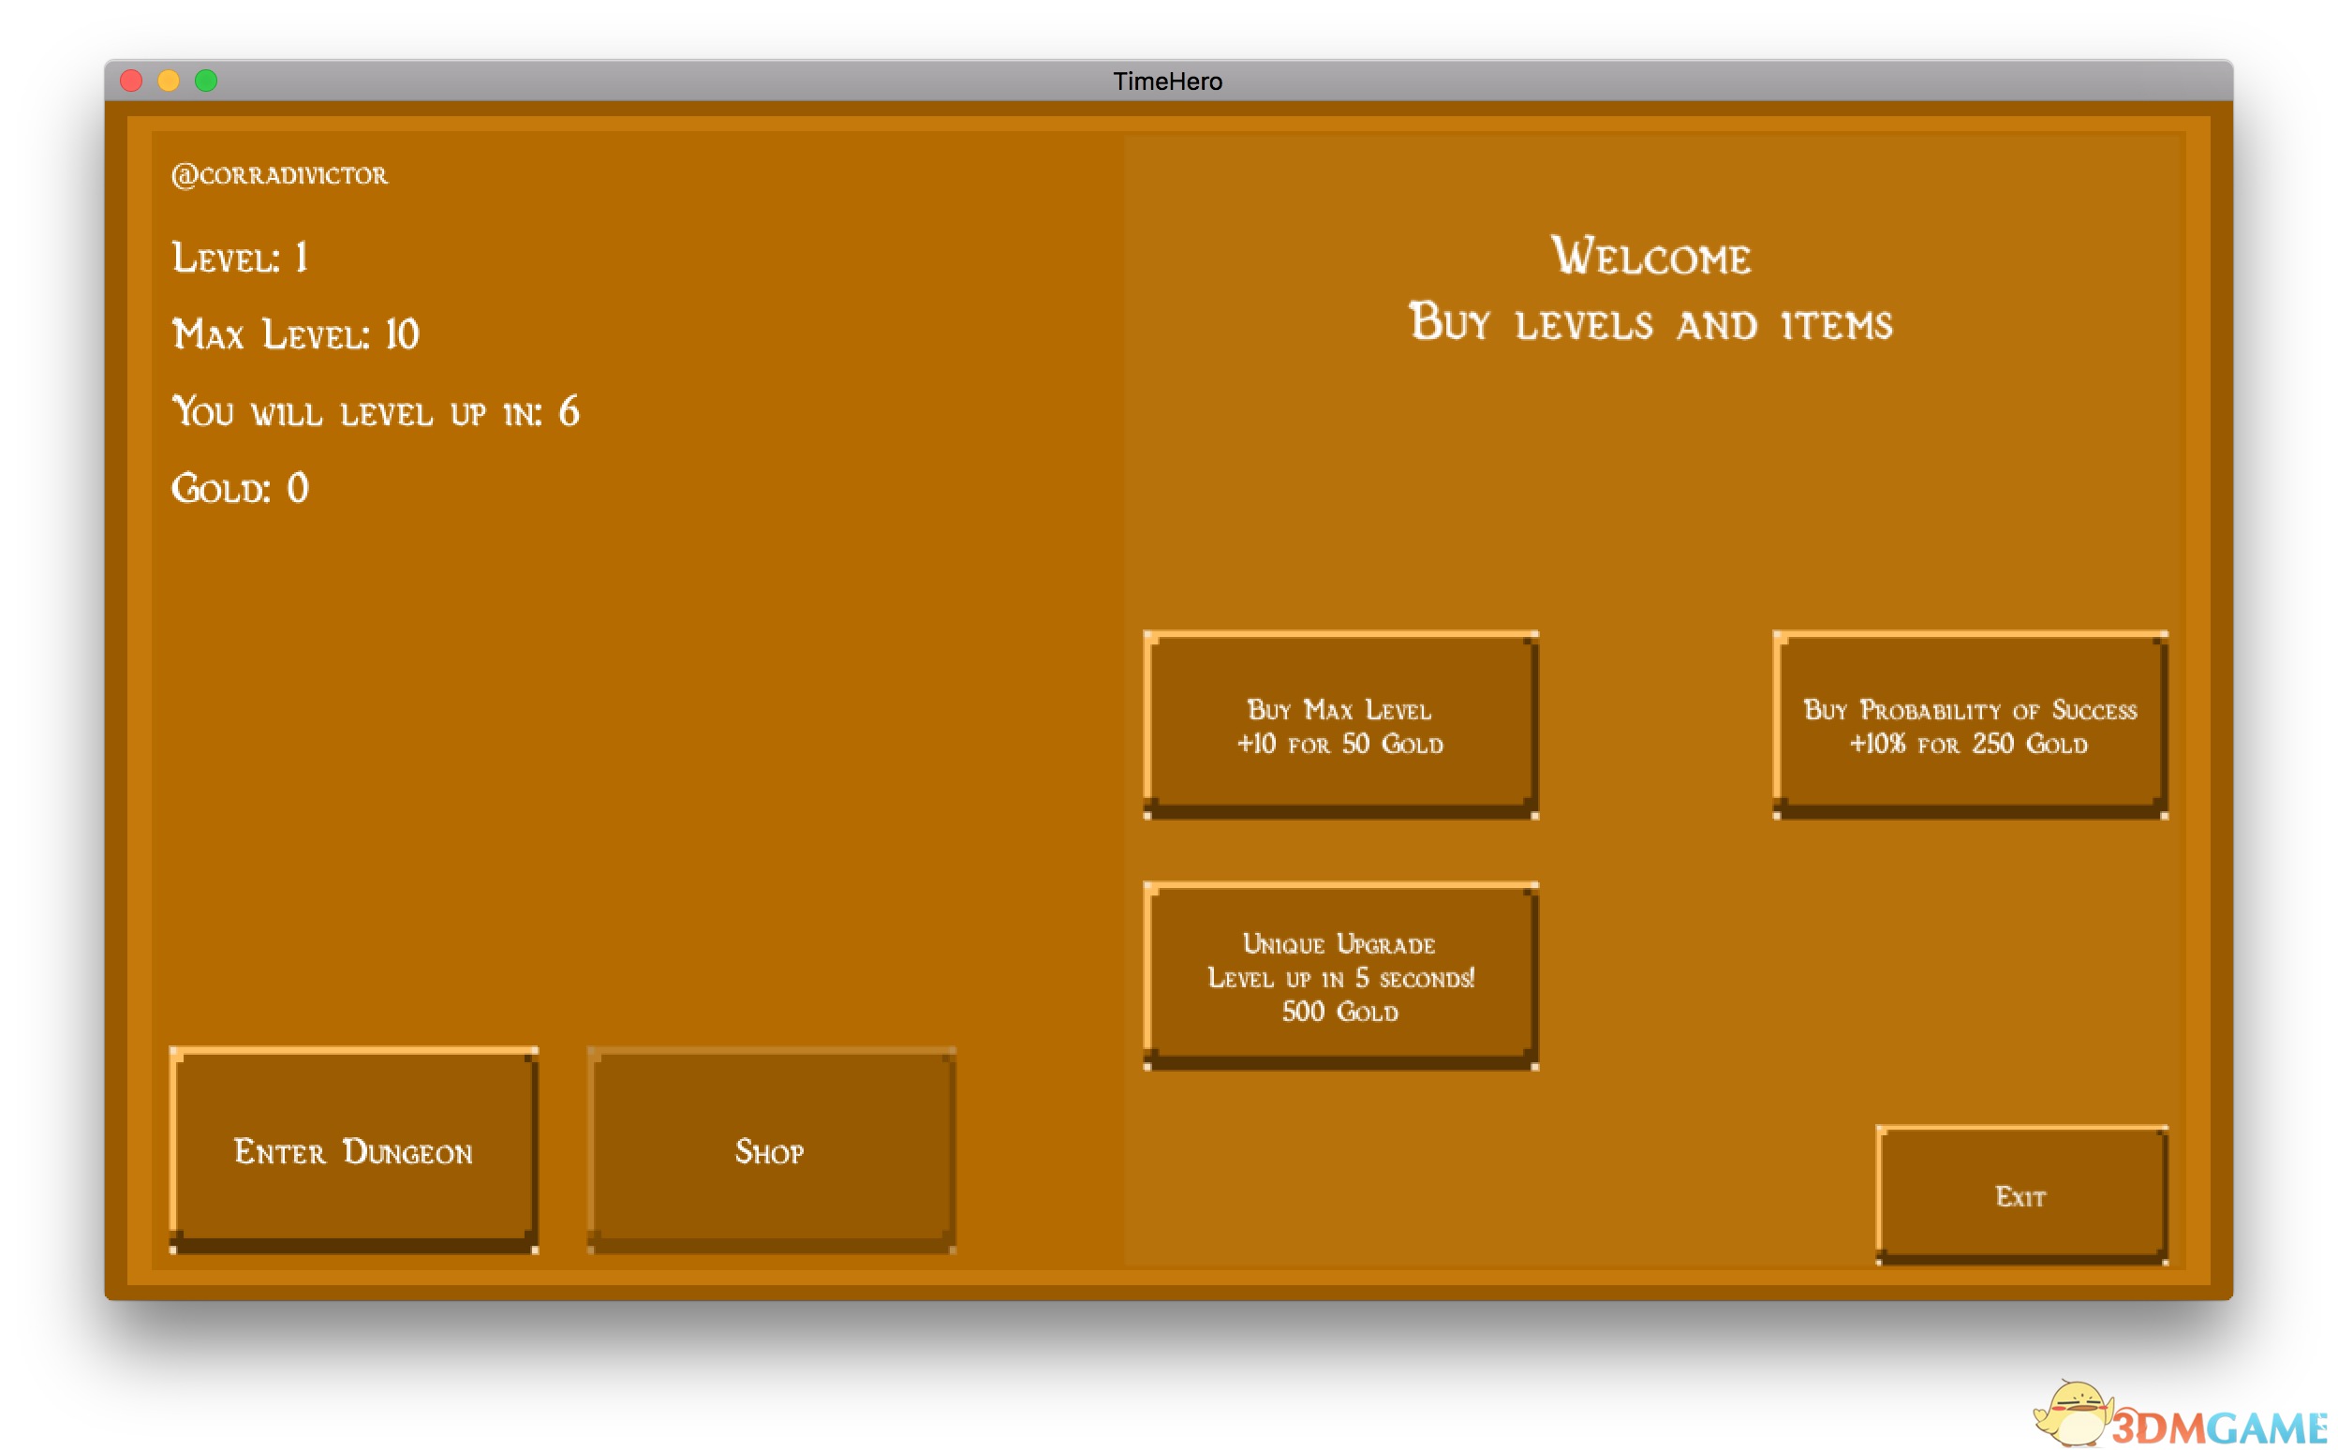This screenshot has height=1450, width=2338.
Task: Close the TimeHero window with red button
Action: click(131, 81)
